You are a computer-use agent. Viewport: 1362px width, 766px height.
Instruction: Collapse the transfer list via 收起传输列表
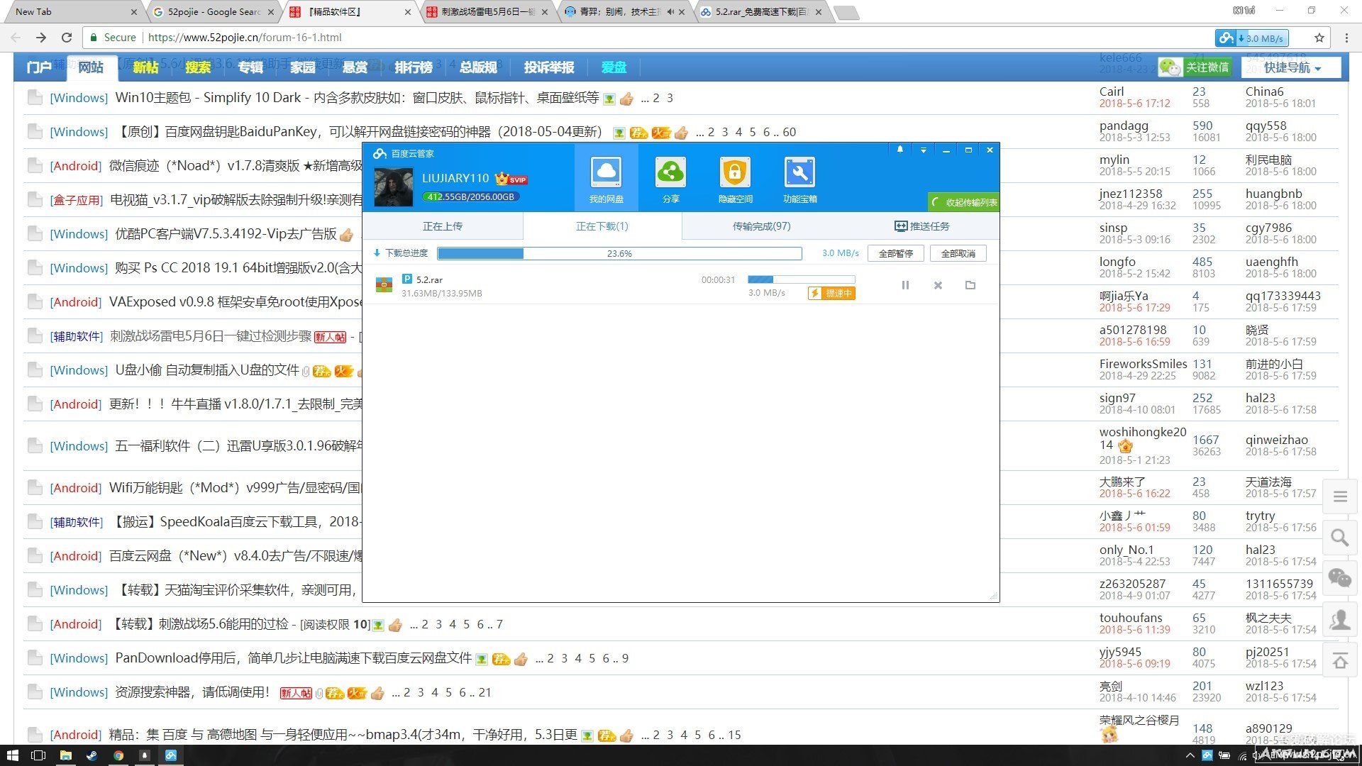(963, 201)
